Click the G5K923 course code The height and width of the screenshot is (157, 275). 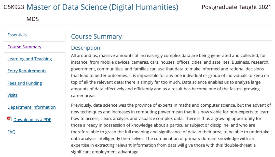tap(14, 7)
